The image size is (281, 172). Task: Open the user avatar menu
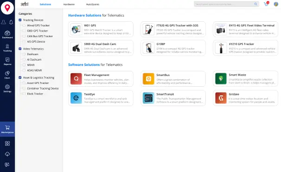click(x=276, y=4)
